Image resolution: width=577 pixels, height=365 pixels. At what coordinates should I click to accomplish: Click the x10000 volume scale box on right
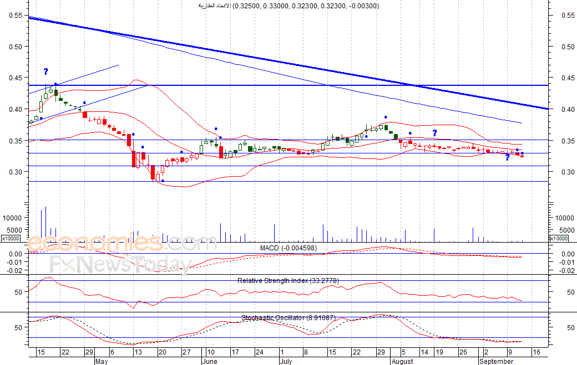pyautogui.click(x=558, y=238)
